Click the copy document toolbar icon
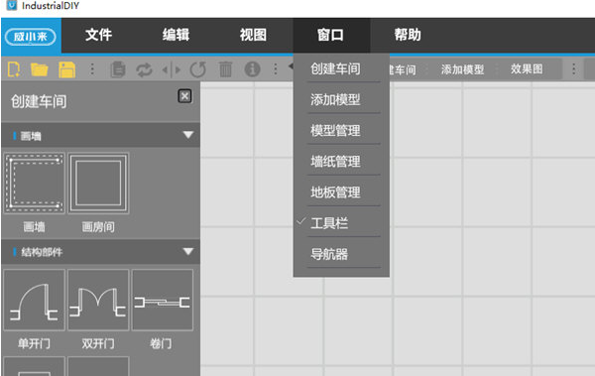The width and height of the screenshot is (595, 376). click(x=118, y=69)
